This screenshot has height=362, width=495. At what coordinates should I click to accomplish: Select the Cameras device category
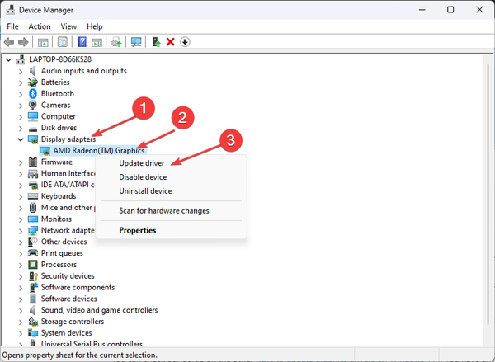coord(55,106)
